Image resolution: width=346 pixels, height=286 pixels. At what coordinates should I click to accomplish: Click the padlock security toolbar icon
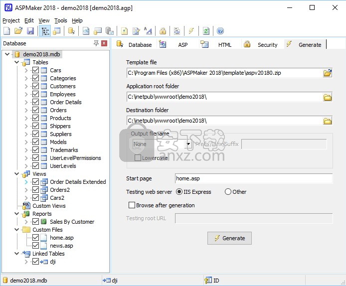click(x=163, y=31)
